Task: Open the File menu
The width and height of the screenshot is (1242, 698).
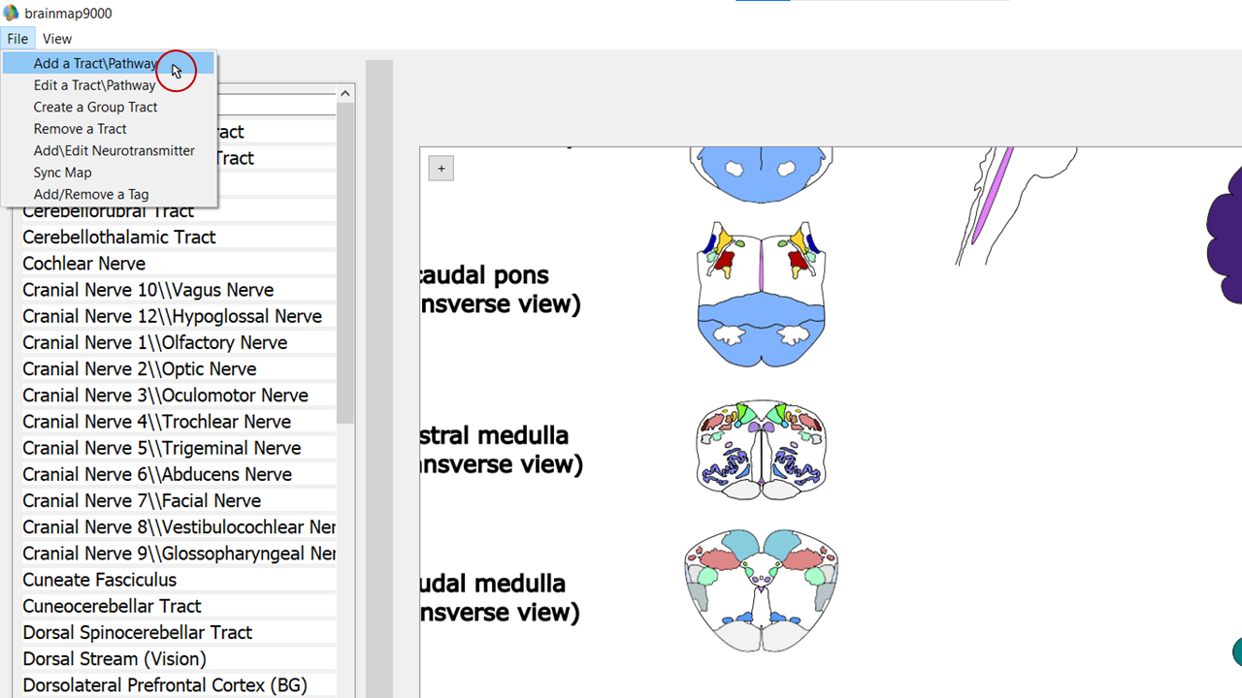Action: pyautogui.click(x=17, y=39)
